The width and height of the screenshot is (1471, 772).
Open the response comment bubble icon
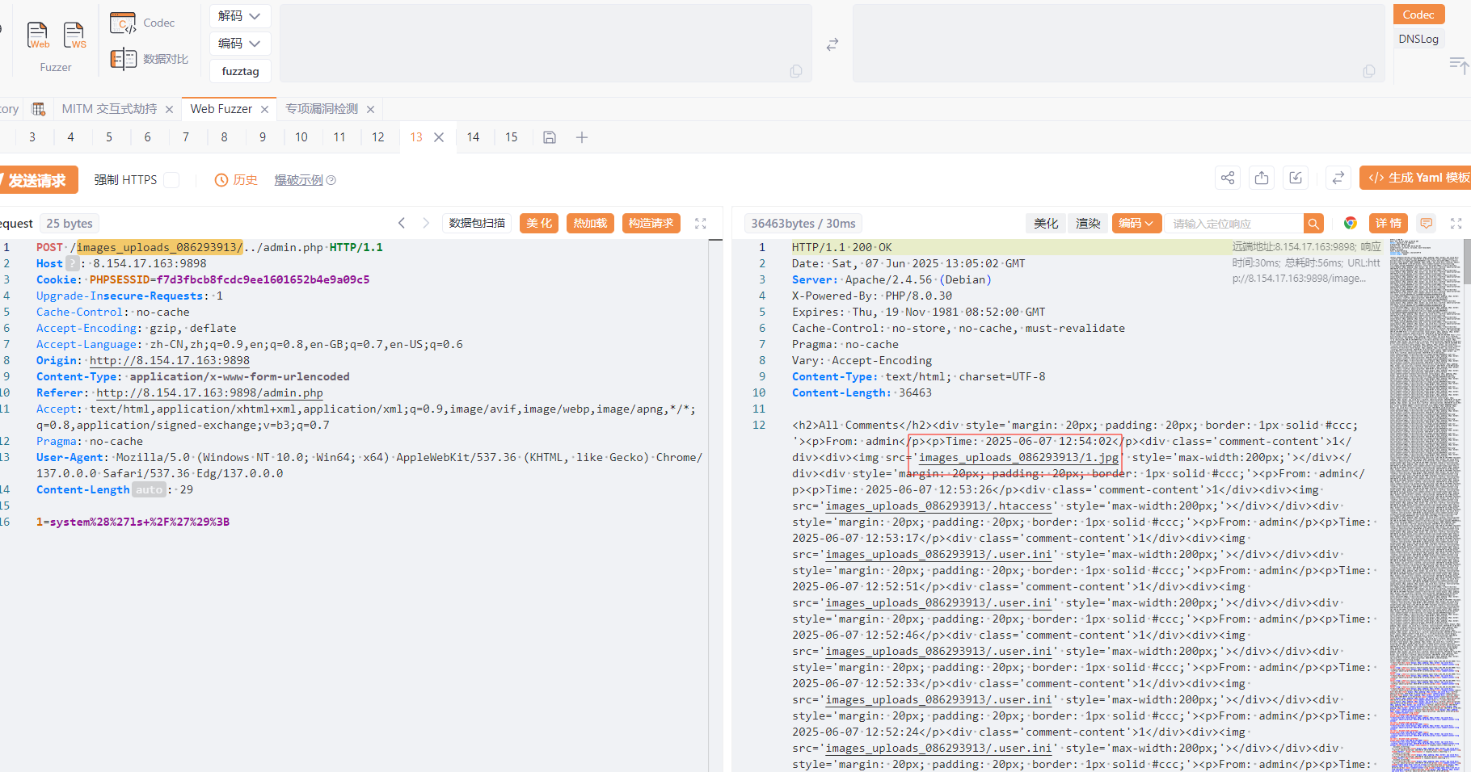[x=1427, y=224]
